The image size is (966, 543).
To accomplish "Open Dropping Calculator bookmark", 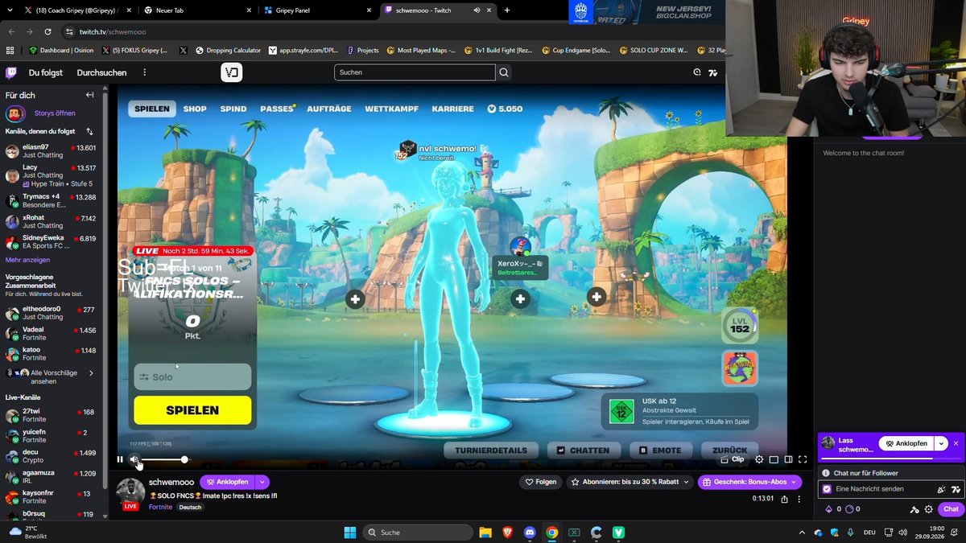I will (227, 50).
